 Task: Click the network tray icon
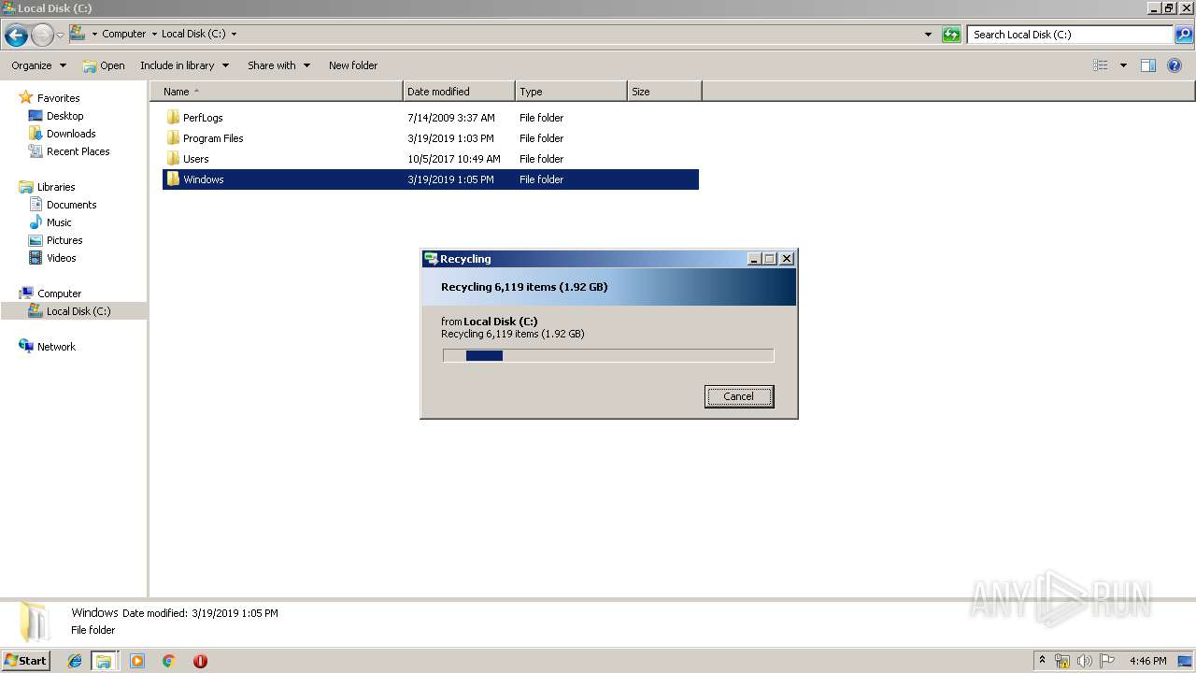1062,661
